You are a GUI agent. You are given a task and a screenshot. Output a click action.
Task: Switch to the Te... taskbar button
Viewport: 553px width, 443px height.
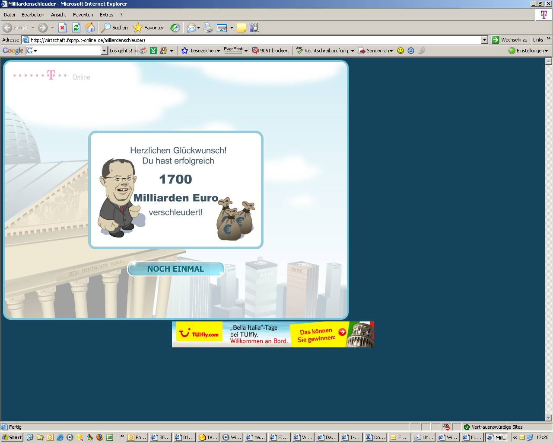208,437
